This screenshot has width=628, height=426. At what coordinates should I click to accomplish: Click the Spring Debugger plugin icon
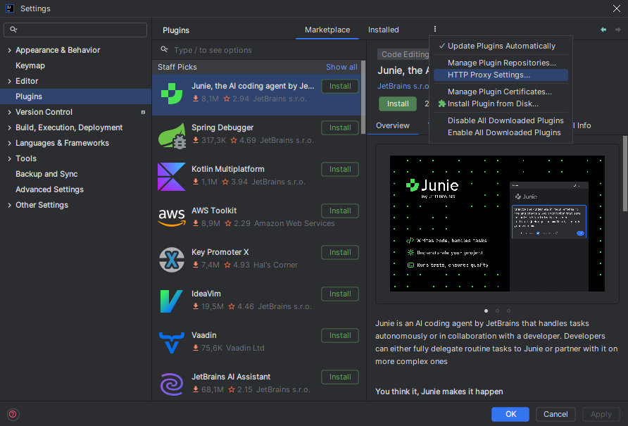coord(171,134)
